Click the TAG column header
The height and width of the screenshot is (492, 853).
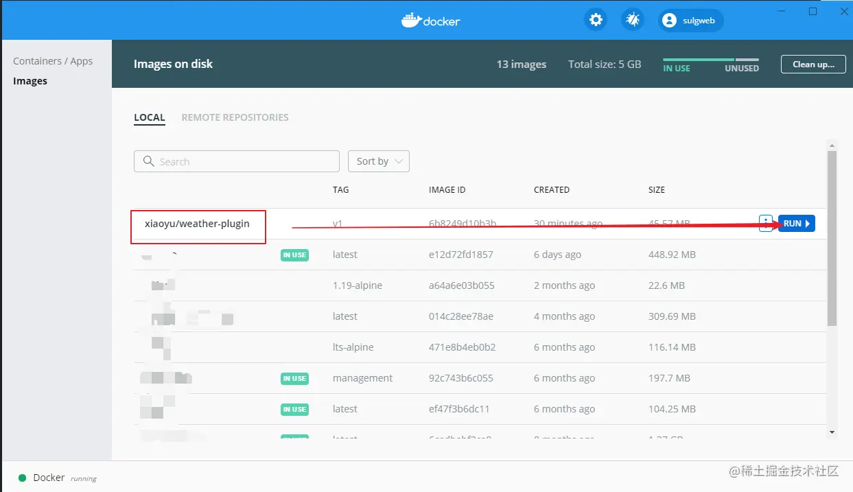pos(341,190)
